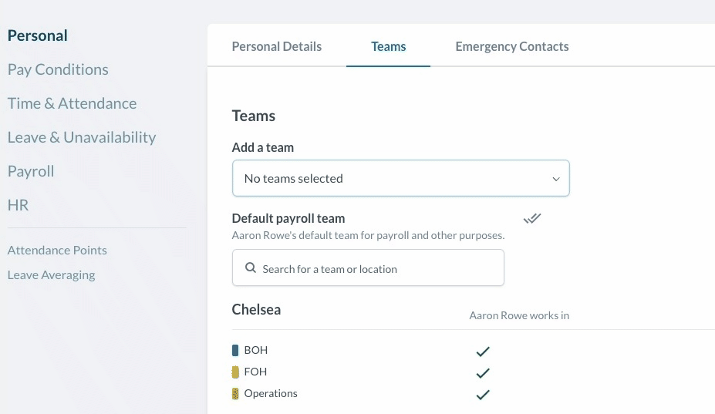Switch to the Emergency Contacts tab
Image resolution: width=715 pixels, height=414 pixels.
[512, 46]
